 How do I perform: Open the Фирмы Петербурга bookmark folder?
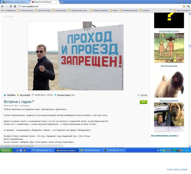click(99, 10)
